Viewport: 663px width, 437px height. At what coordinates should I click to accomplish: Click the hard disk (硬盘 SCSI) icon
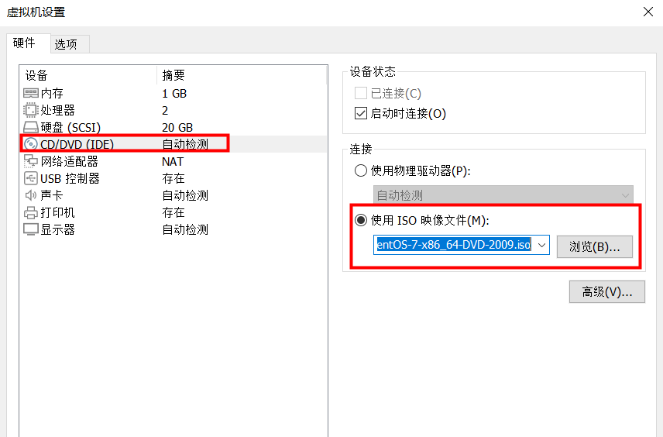(31, 128)
